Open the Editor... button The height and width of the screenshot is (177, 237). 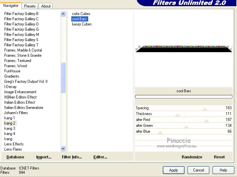[100, 157]
